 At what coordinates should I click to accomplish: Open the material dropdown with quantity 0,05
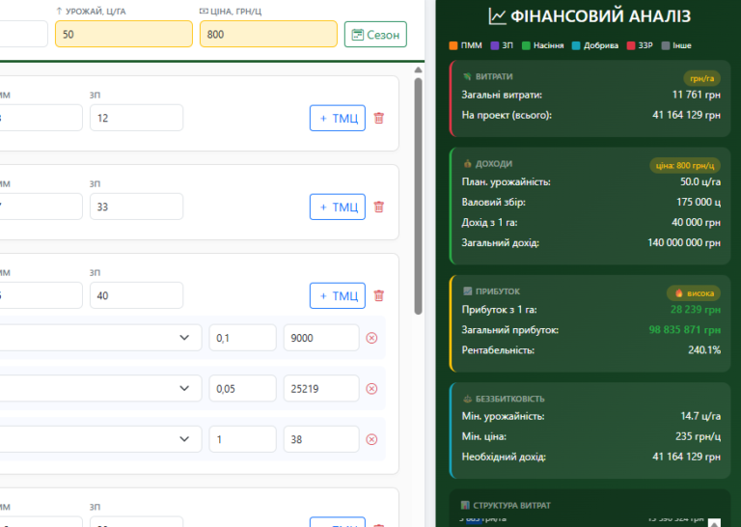[184, 388]
